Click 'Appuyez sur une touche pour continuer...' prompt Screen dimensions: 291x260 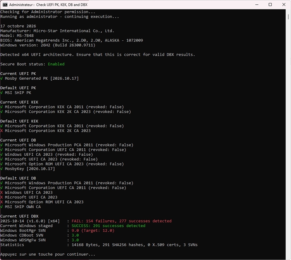[48, 255]
